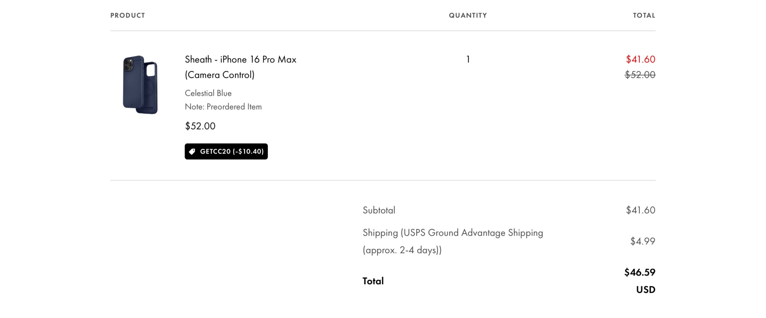Screen dimensions: 766x318
Task: Select the Celestial Blue variant text
Action: coord(208,93)
